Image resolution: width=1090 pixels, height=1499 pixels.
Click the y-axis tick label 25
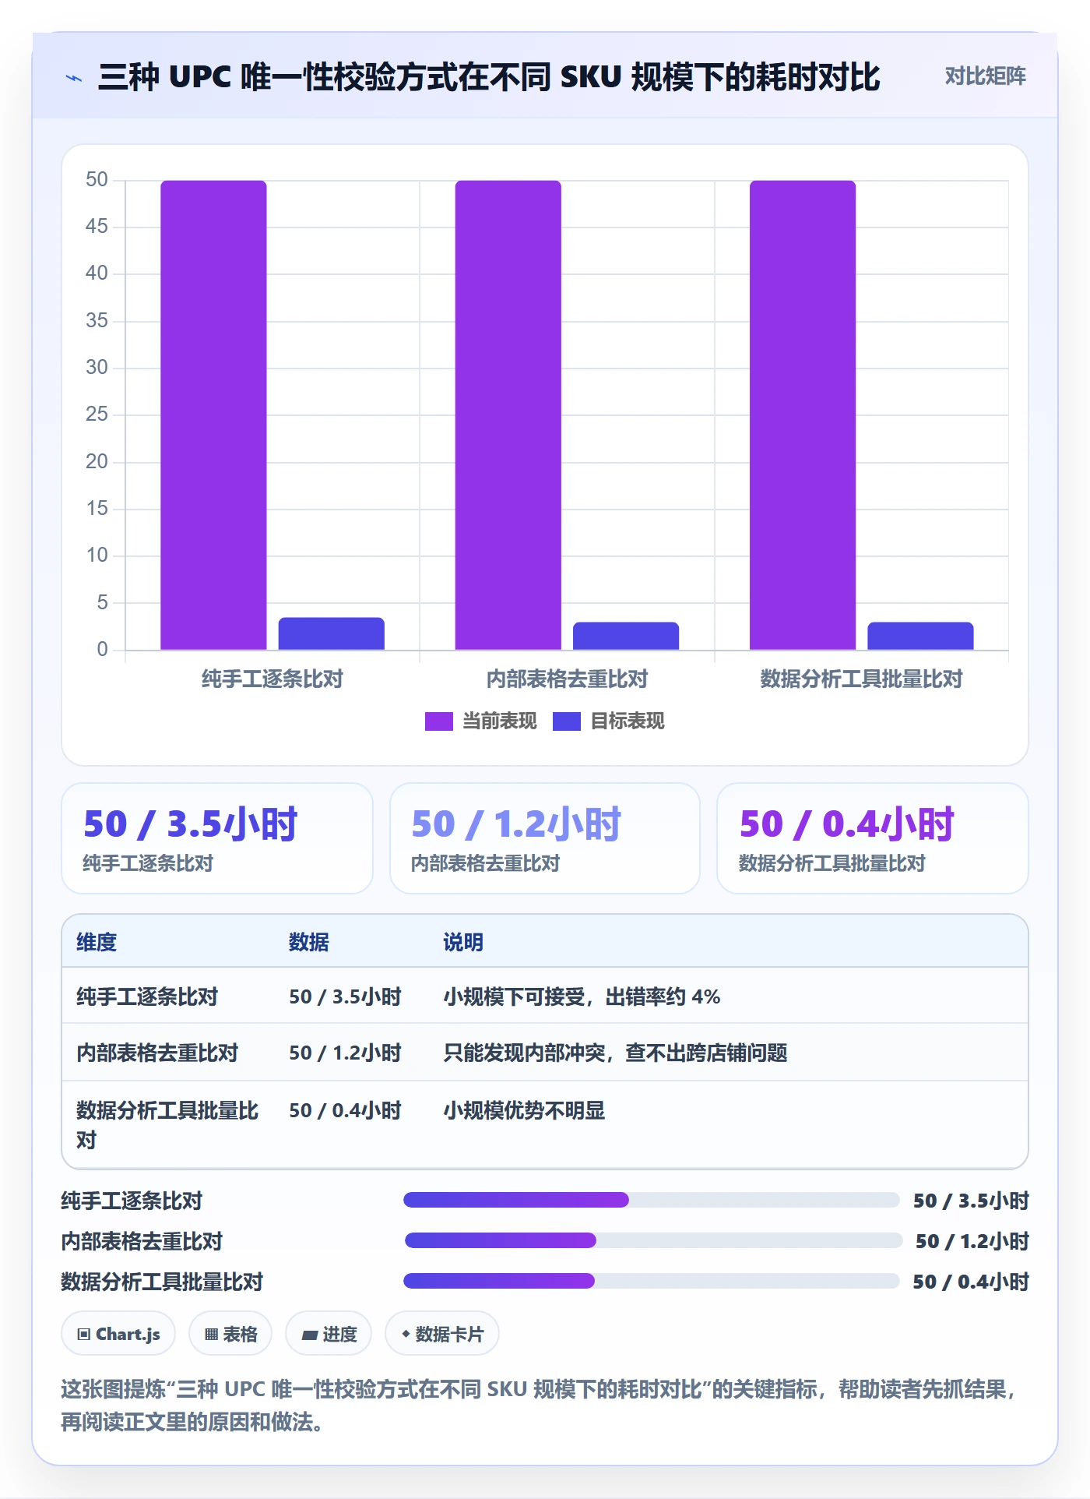[x=97, y=414]
